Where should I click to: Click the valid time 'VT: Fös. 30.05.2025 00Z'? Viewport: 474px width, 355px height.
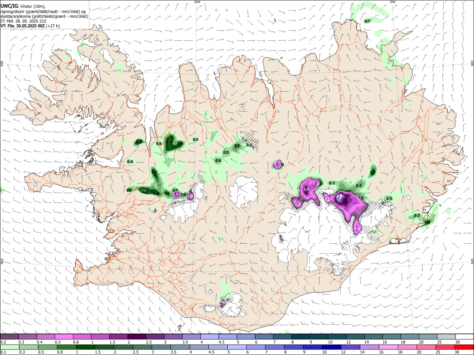pos(23,26)
